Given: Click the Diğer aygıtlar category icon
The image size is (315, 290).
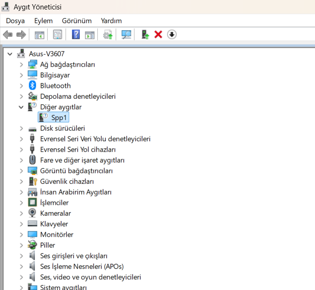Looking at the screenshot, I should click(32, 107).
